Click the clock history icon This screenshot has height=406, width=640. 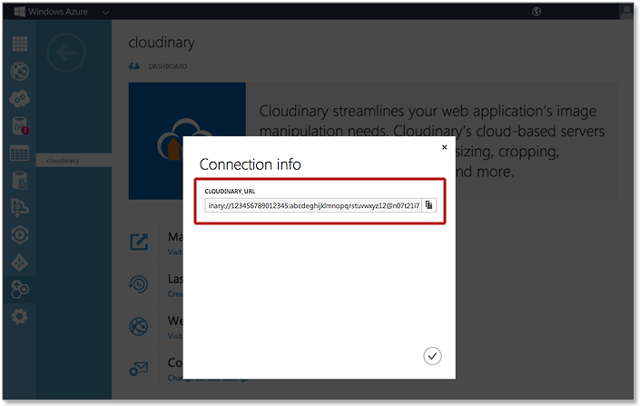click(138, 284)
